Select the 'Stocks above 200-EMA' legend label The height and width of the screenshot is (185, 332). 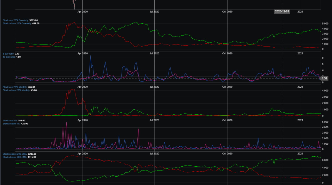[15, 154]
